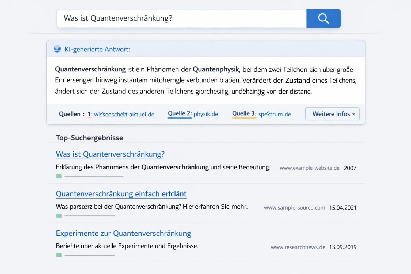Viewport: 411px width, 274px height.
Task: Click the Top-Suchergebnisse heading
Action: click(89, 138)
